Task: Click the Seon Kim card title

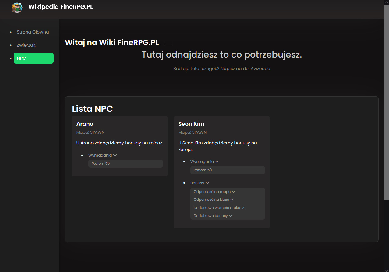Action: click(x=191, y=124)
